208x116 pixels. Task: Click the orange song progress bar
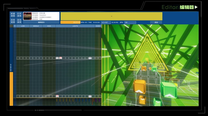click(70, 22)
